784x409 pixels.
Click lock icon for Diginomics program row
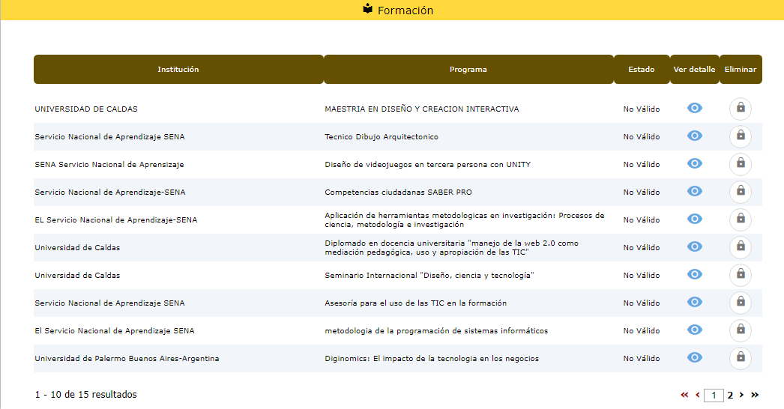tap(741, 358)
